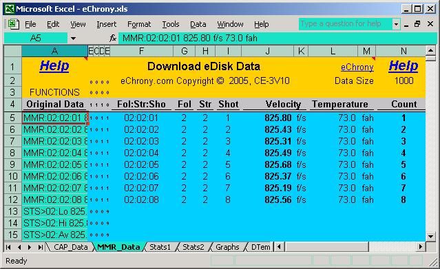Click the STS>02:Lo cell in row 13
Image resolution: width=440 pixels, height=269 pixels.
click(x=54, y=211)
